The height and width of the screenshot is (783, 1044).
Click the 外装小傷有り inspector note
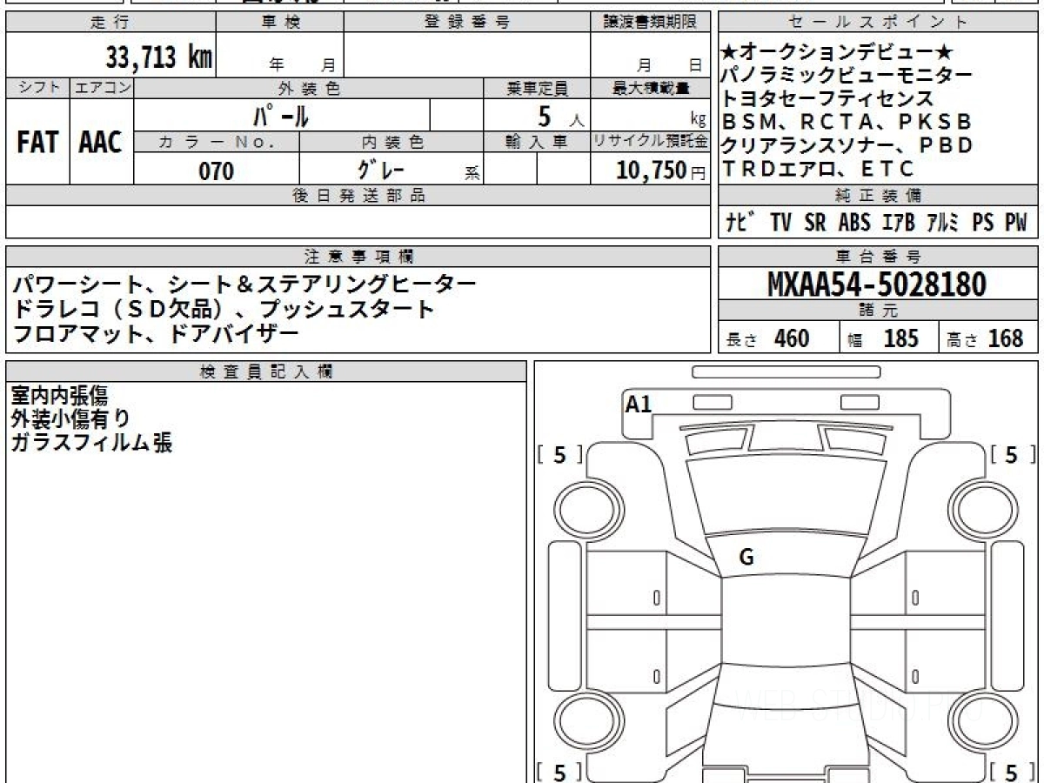pos(70,418)
